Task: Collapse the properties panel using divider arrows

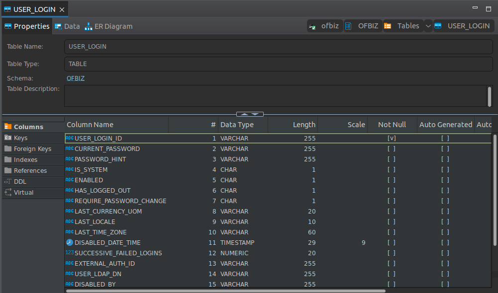Action: 250,114
